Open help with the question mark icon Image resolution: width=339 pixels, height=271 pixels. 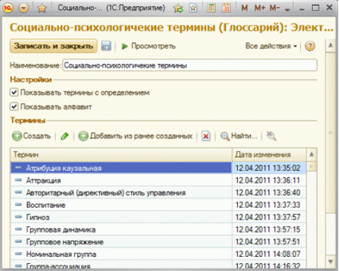[x=309, y=46]
